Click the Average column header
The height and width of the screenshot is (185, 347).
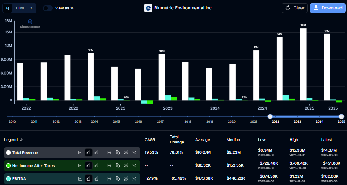[202, 140]
